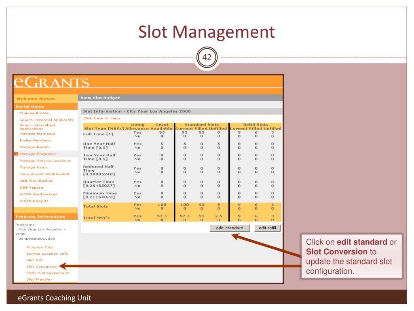Open Search Submitted Applications

(x=37, y=127)
